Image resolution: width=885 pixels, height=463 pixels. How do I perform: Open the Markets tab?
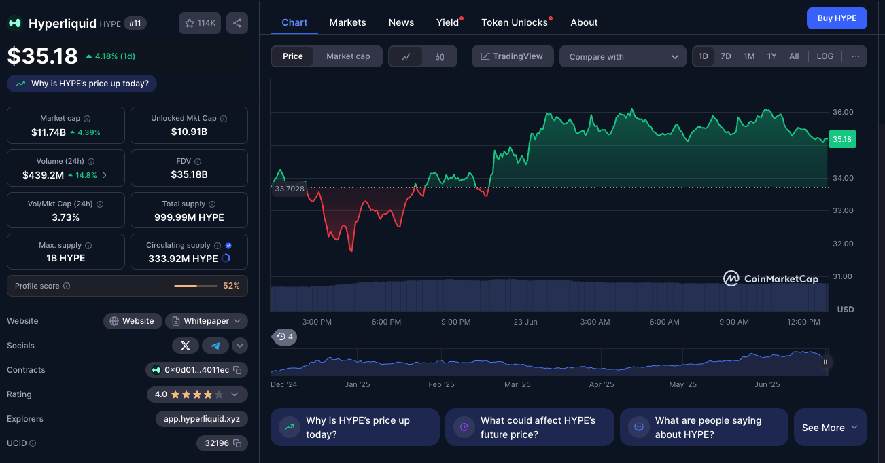(x=347, y=22)
